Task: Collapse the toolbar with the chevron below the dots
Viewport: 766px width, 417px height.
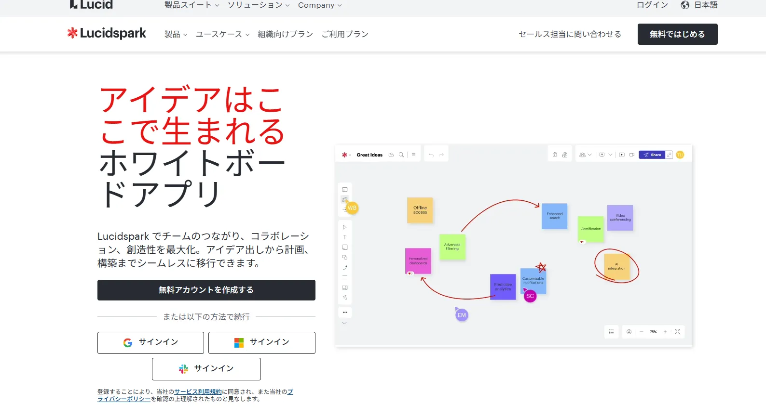Action: pyautogui.click(x=344, y=323)
